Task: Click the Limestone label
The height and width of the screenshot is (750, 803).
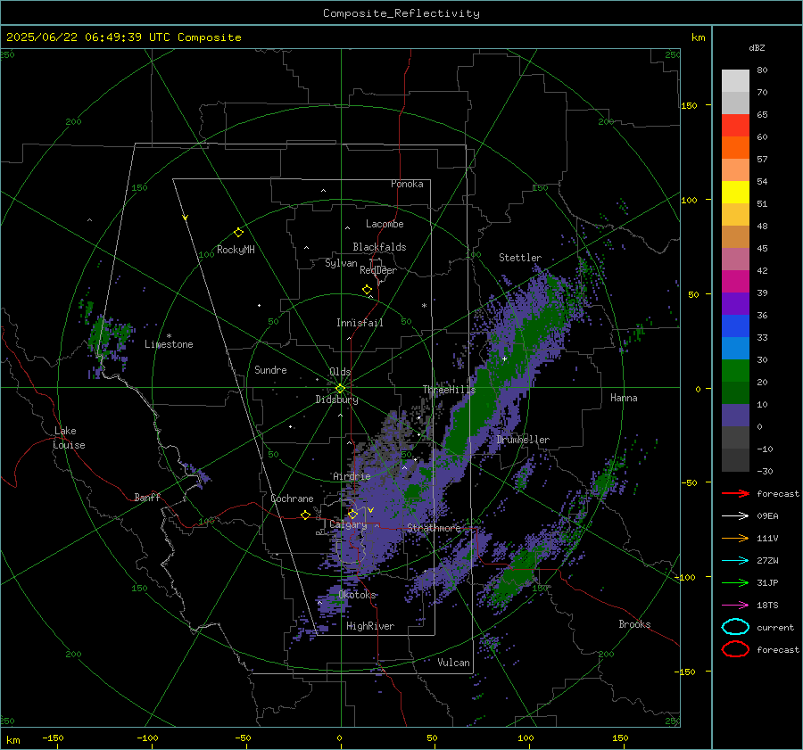Action: 169,344
